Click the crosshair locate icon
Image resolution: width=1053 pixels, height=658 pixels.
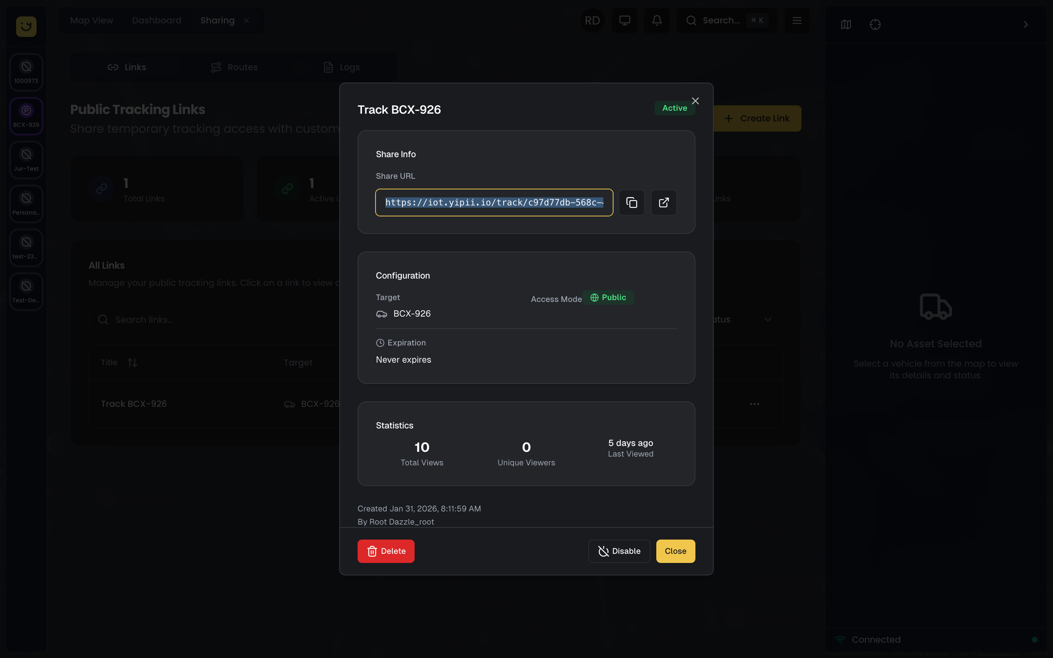875,24
